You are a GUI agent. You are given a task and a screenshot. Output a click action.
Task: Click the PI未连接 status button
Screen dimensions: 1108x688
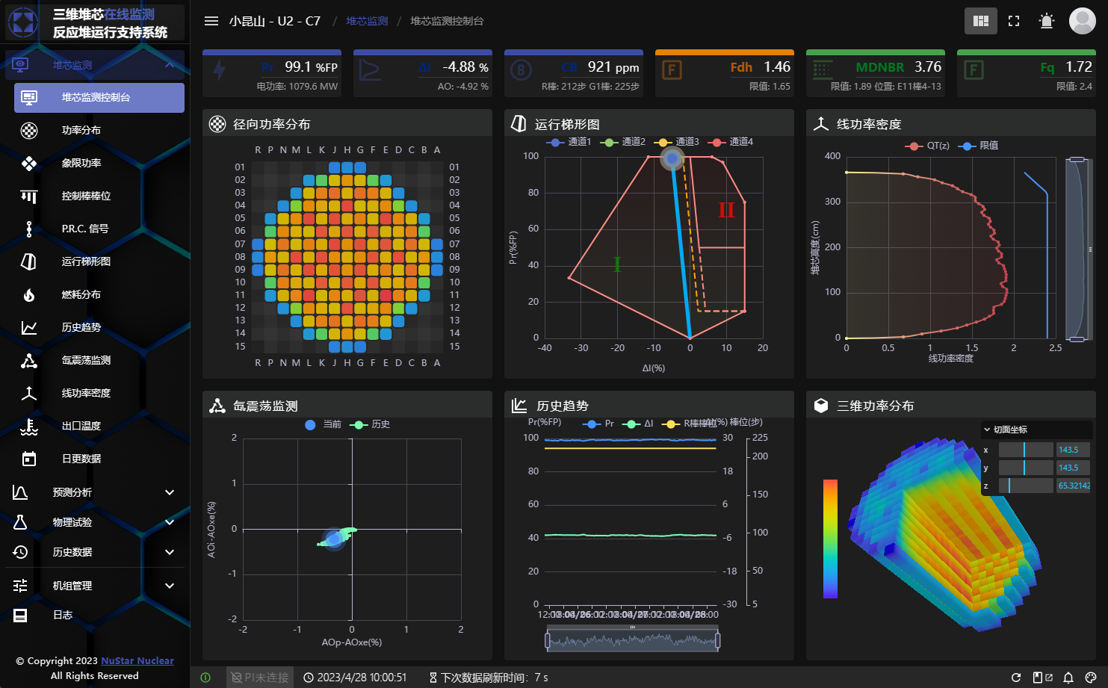[x=259, y=678]
